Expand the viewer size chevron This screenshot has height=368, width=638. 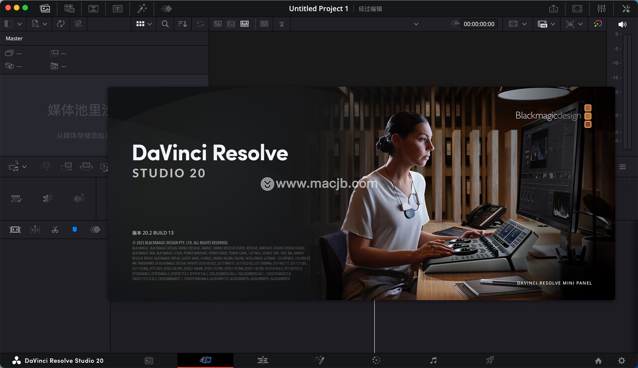pyautogui.click(x=524, y=24)
